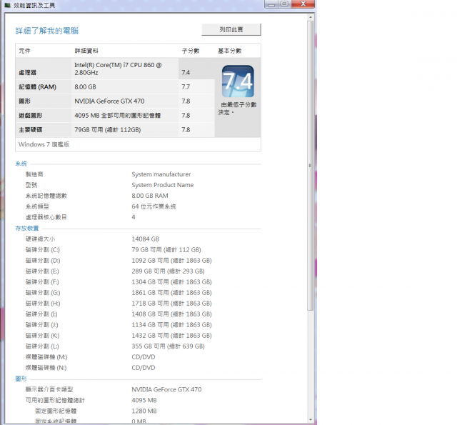457x425 pixels.
Task: Click the 64 位元作業系統 value
Action: (154, 206)
